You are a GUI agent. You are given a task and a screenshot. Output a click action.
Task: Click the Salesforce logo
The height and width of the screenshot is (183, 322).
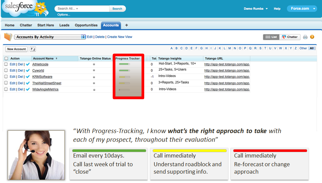pyautogui.click(x=24, y=8)
